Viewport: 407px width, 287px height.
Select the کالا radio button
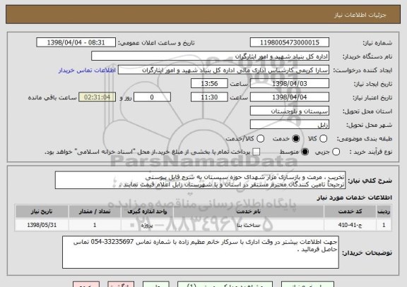coord(323,139)
